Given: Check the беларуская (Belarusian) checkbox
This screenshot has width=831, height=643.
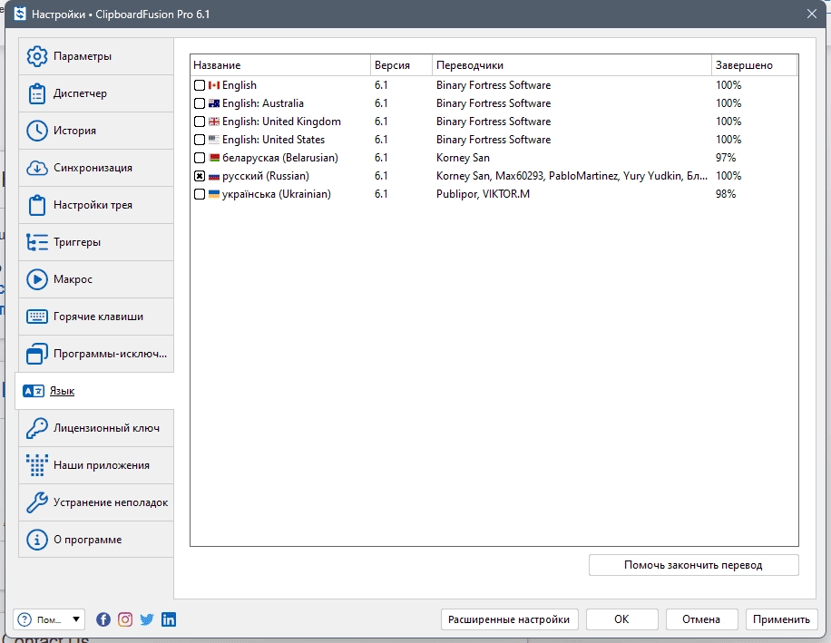Looking at the screenshot, I should coord(200,158).
